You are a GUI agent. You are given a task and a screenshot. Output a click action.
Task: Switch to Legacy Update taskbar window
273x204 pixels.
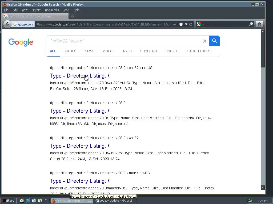tap(115, 201)
